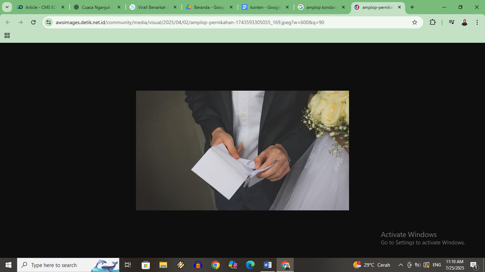Viewport: 485px width, 272px height.
Task: Open the Viral! Benarkah tab
Action: point(153,7)
